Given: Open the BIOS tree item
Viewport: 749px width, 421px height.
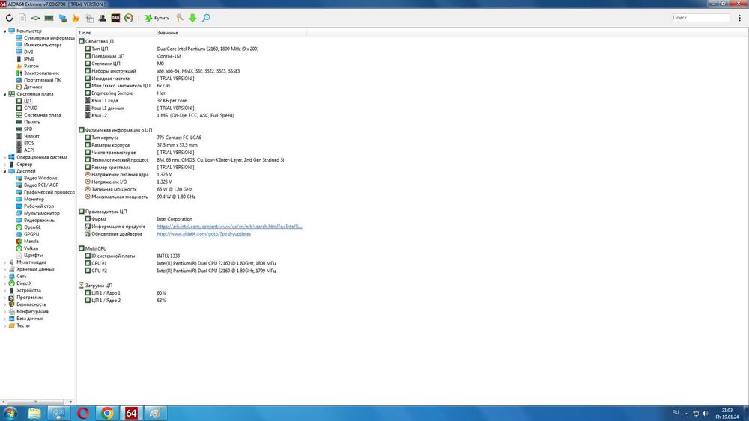Looking at the screenshot, I should (29, 143).
